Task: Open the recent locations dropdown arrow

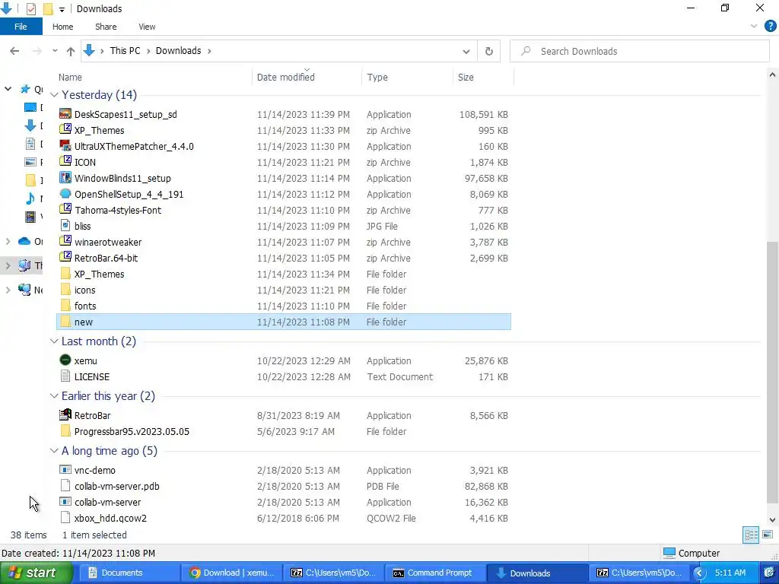Action: click(x=55, y=51)
